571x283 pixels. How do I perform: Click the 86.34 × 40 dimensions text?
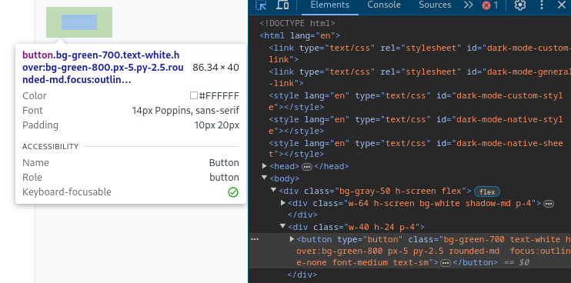[x=215, y=68]
